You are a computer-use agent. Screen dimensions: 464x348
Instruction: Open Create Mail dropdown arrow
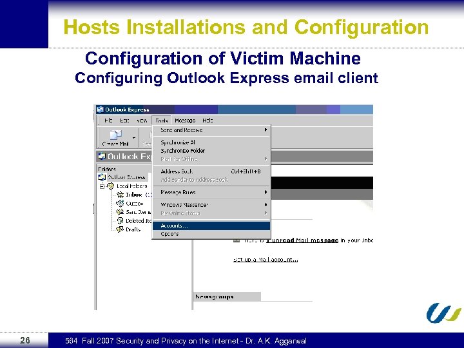coord(134,138)
